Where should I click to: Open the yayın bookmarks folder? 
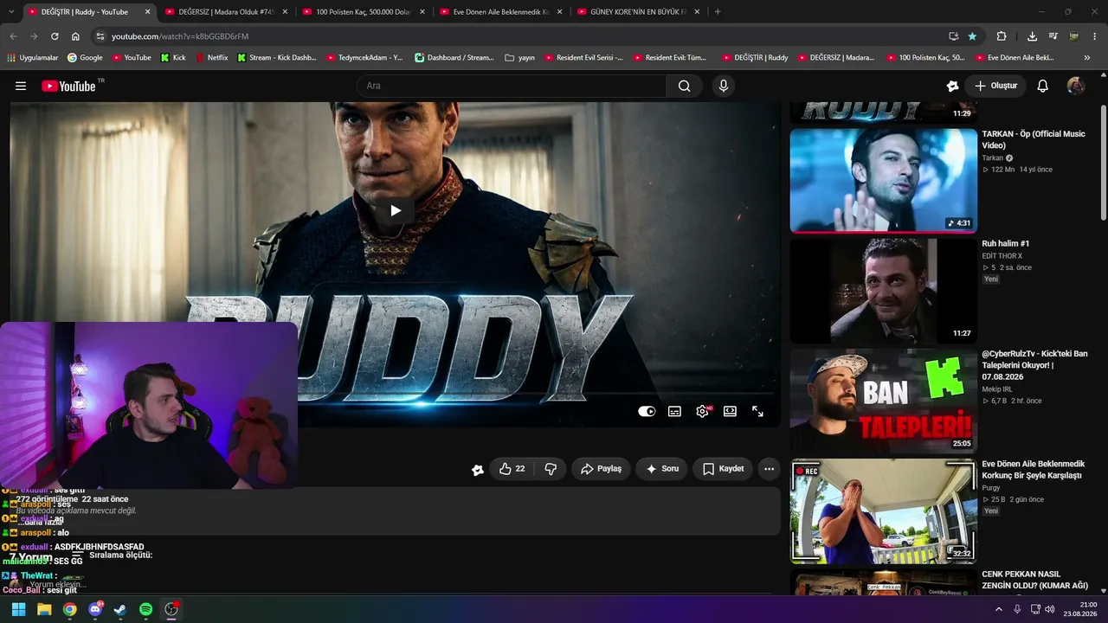(x=519, y=57)
